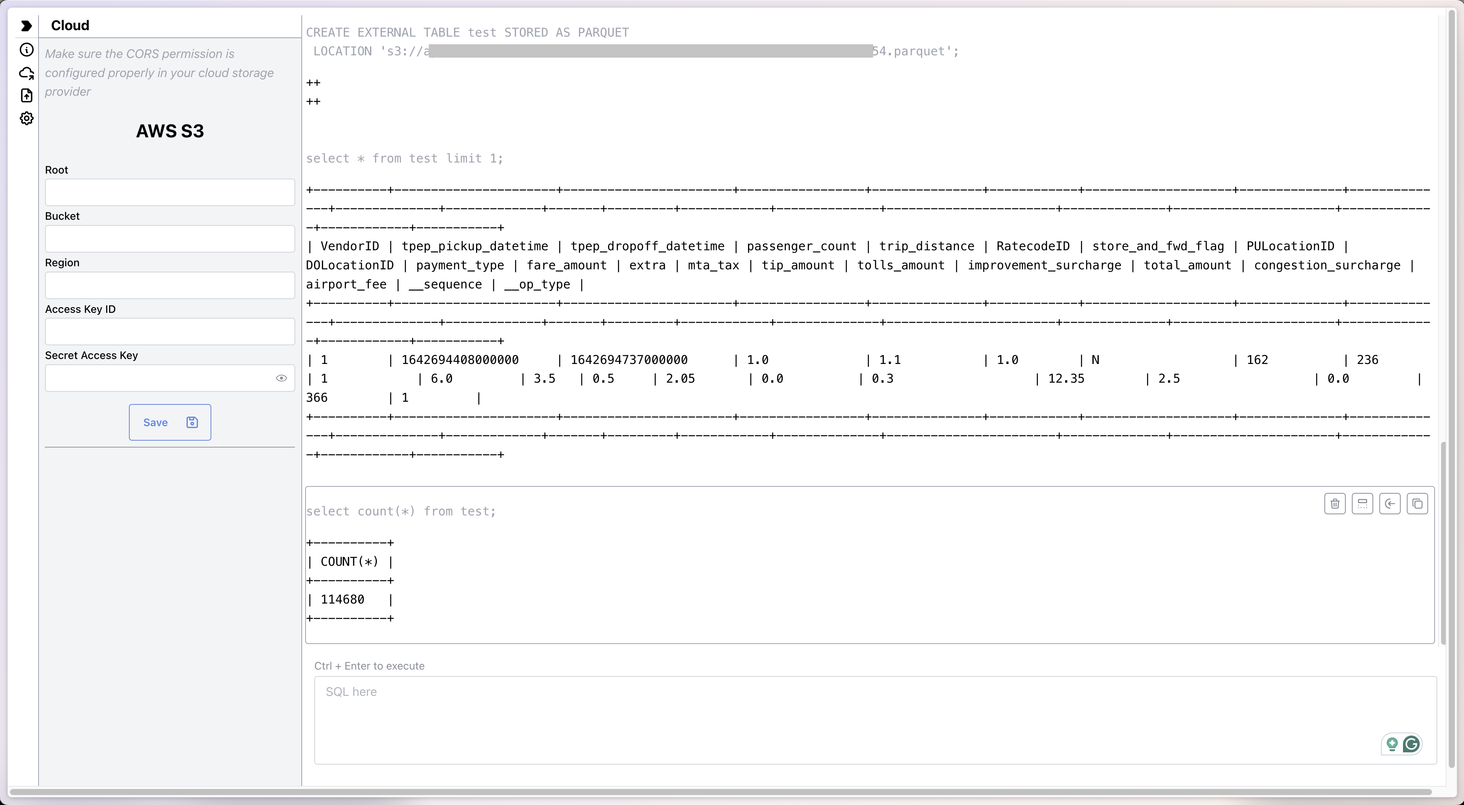Click the Region input box
The image size is (1464, 805).
pos(169,285)
